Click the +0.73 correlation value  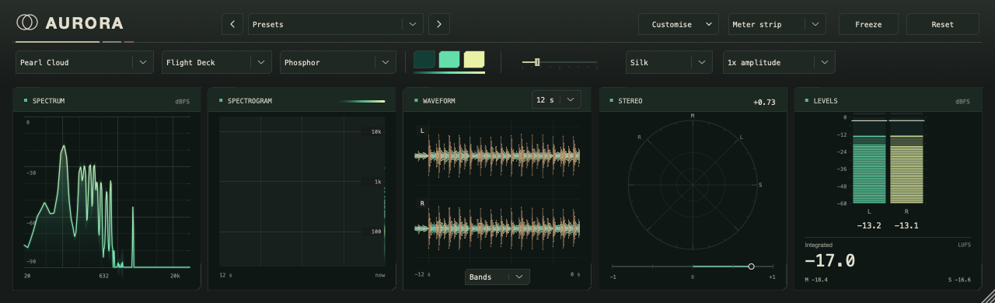tap(764, 102)
